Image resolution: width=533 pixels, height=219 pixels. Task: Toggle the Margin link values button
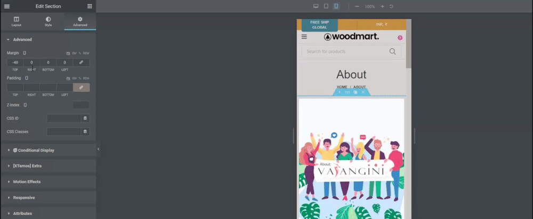click(81, 62)
